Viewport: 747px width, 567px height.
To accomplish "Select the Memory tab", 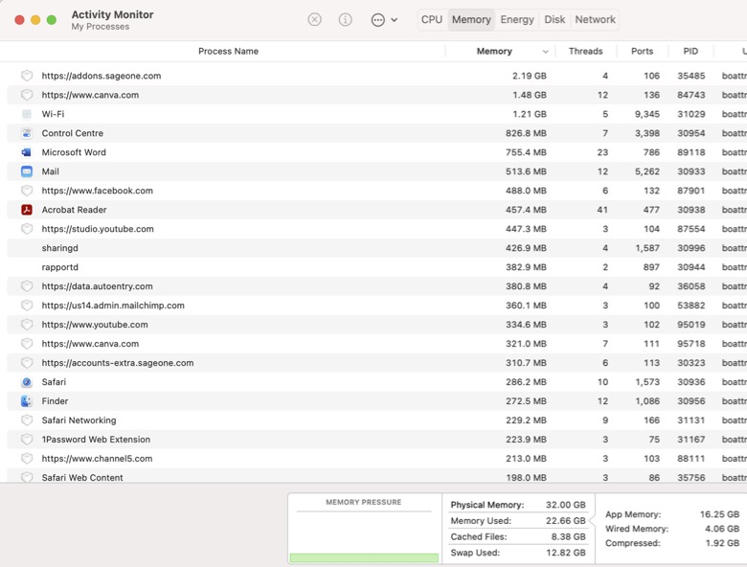I will pos(471,19).
